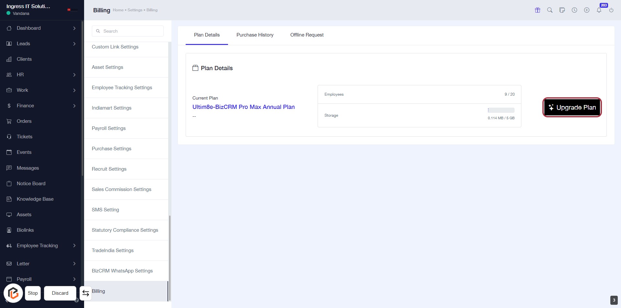Screen dimensions: 621x308
Task: Open the Offline Request tab
Action: pyautogui.click(x=307, y=35)
